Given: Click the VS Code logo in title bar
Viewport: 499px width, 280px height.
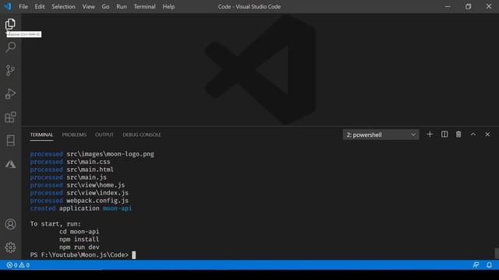Looking at the screenshot, I should tap(8, 6).
